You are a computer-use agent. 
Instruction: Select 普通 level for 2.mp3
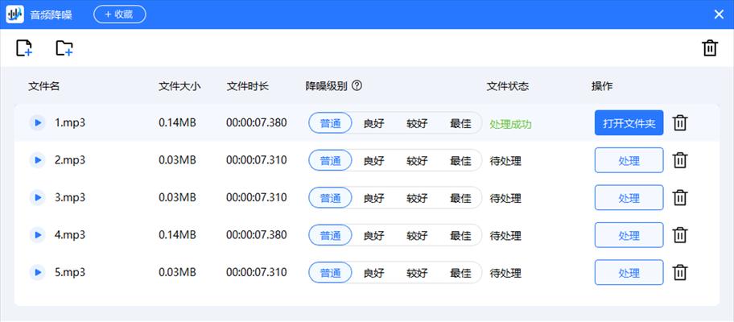pyautogui.click(x=331, y=160)
